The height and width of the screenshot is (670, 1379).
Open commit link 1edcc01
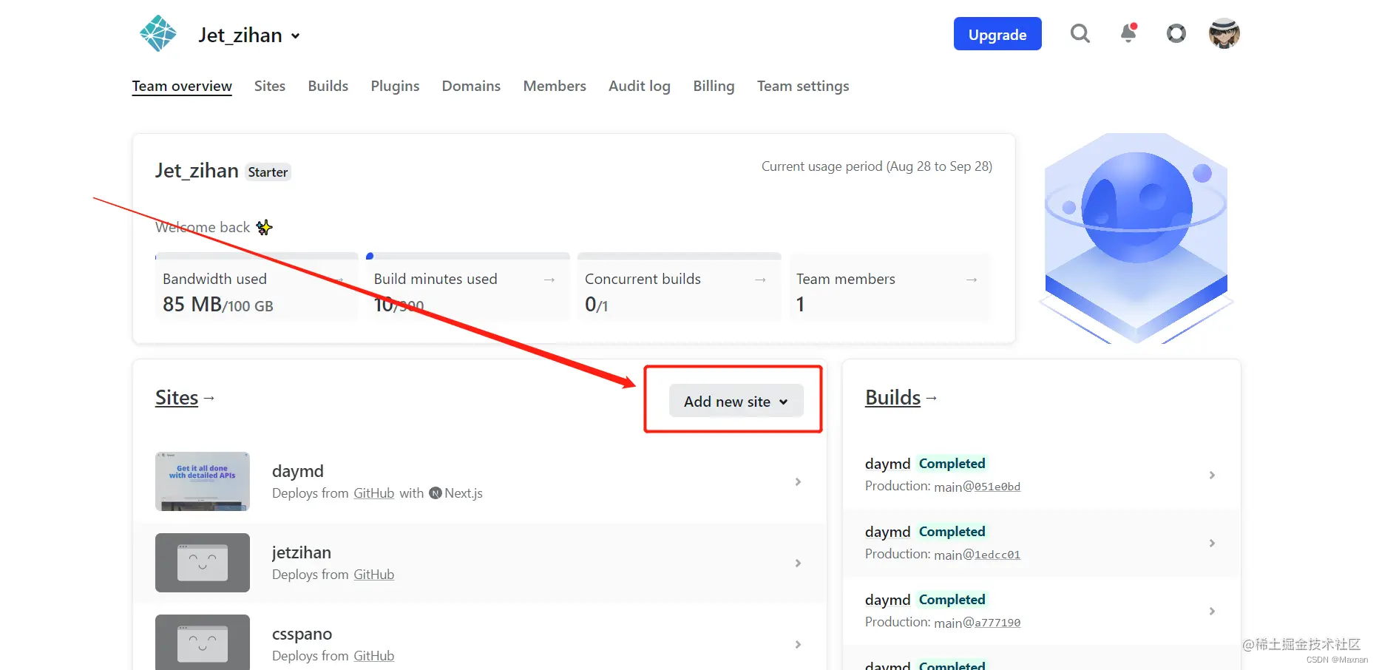tap(997, 555)
